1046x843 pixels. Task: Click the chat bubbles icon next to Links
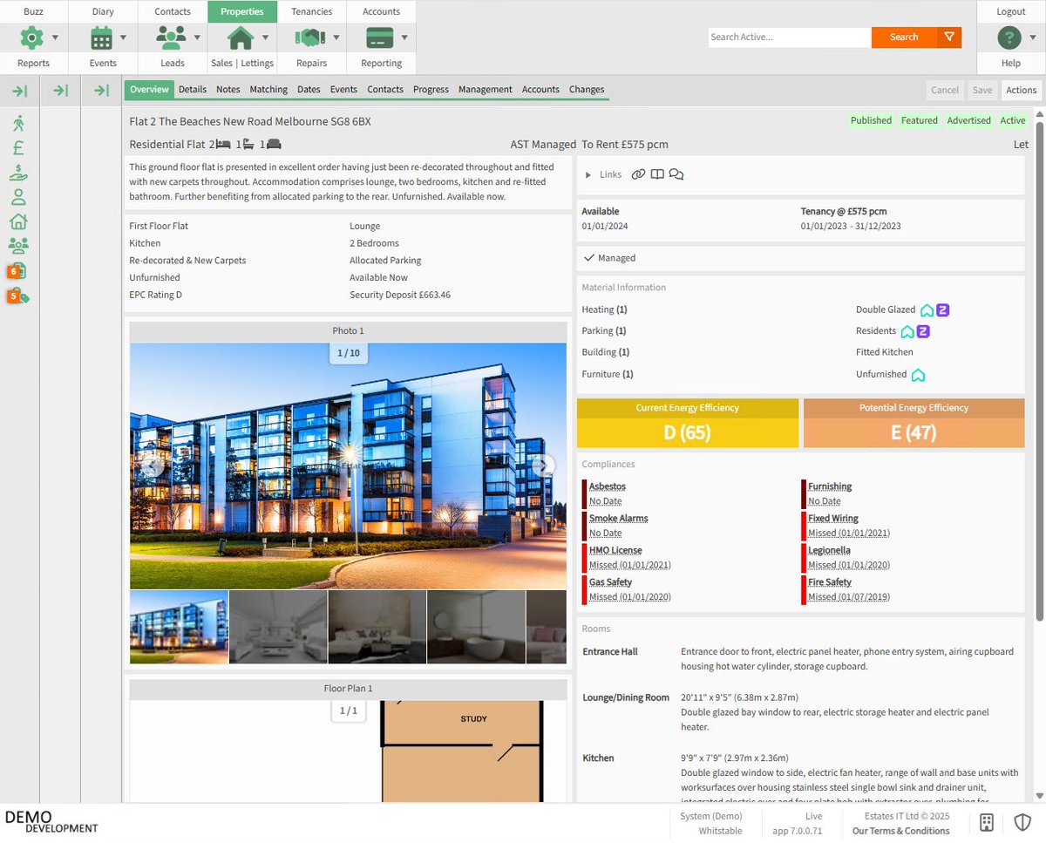click(676, 174)
